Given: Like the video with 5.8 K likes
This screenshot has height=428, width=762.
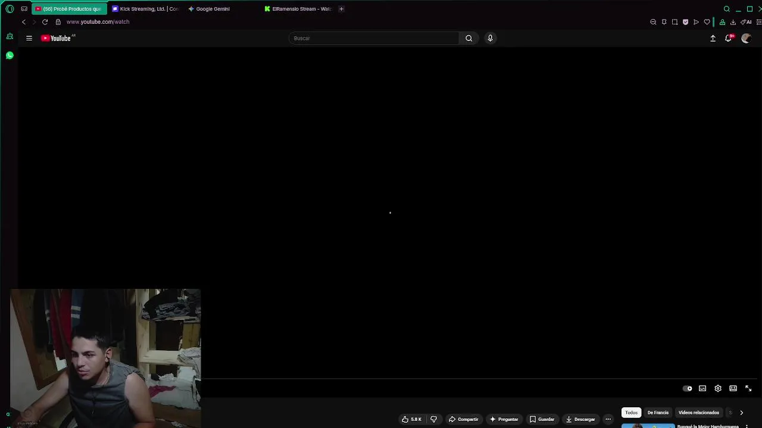Looking at the screenshot, I should click(x=411, y=419).
